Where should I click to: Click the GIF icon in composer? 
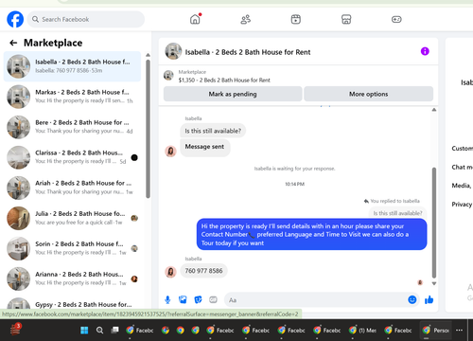click(213, 299)
